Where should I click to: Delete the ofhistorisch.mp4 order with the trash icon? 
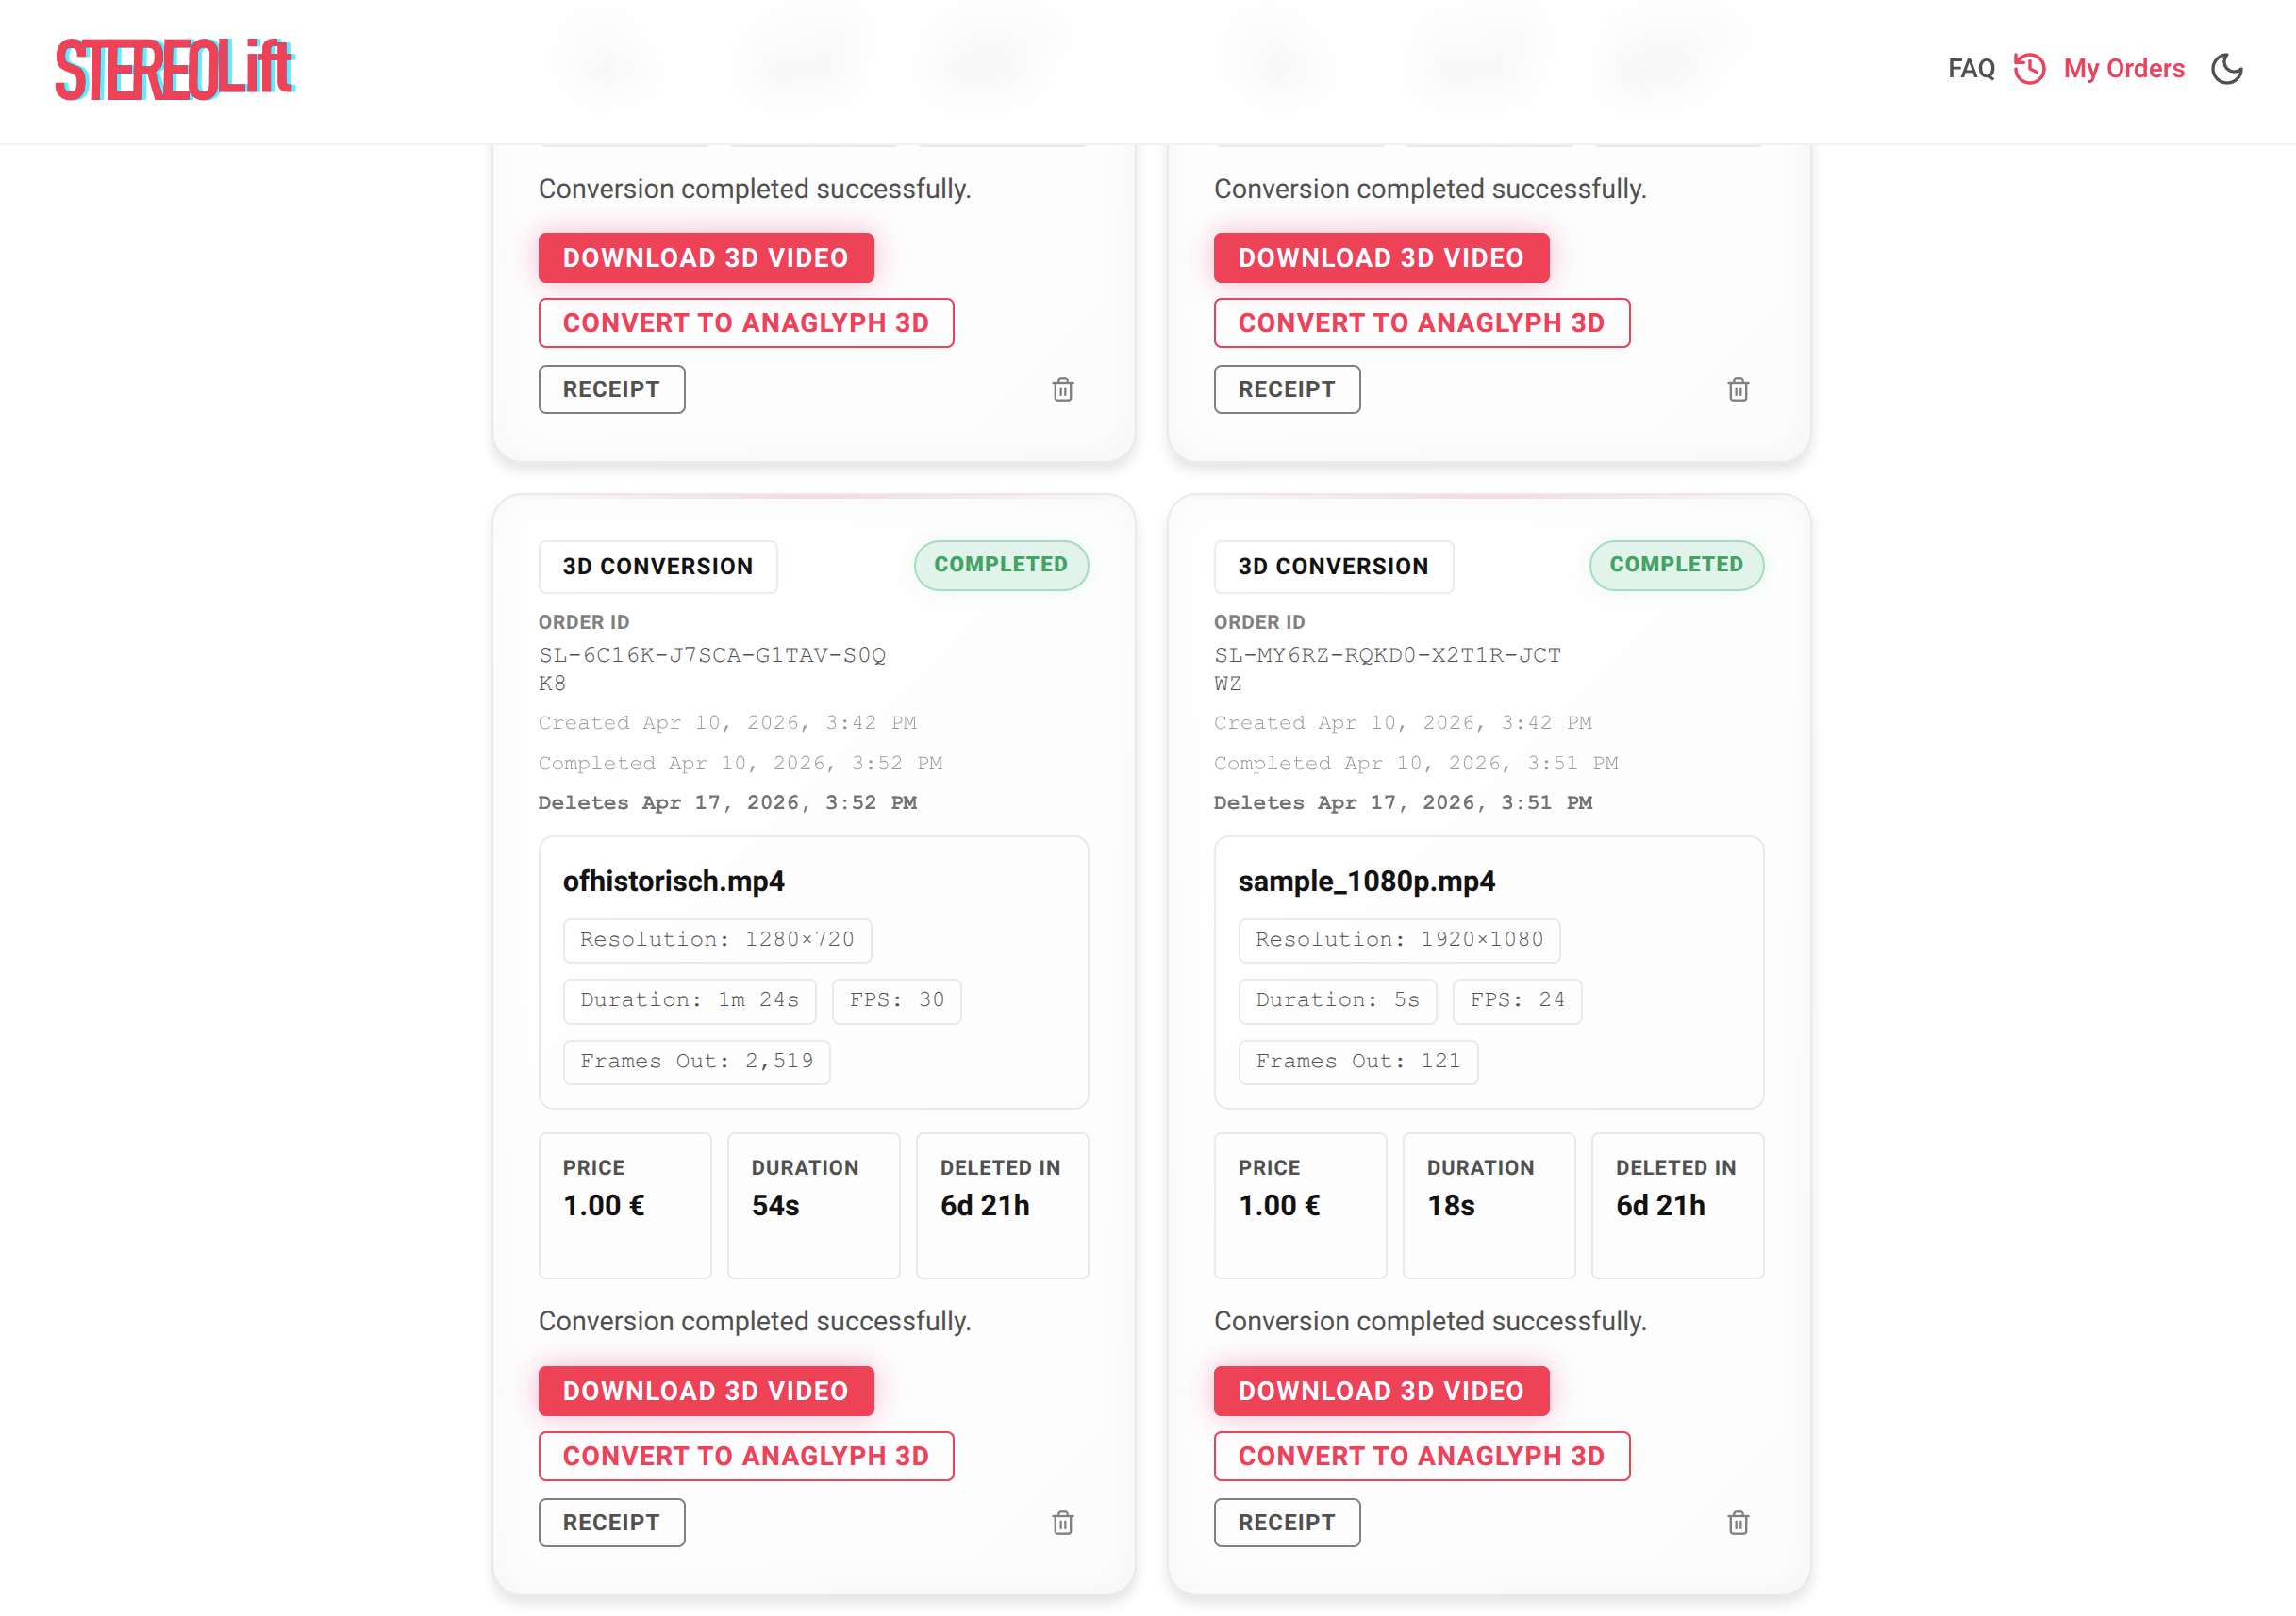[1062, 1522]
